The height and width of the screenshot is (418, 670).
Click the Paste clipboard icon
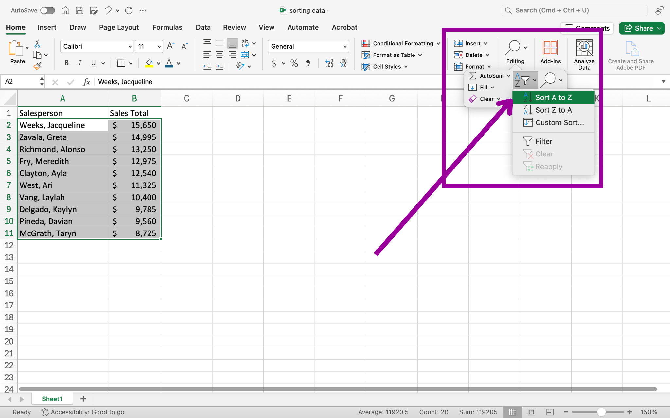pyautogui.click(x=15, y=48)
